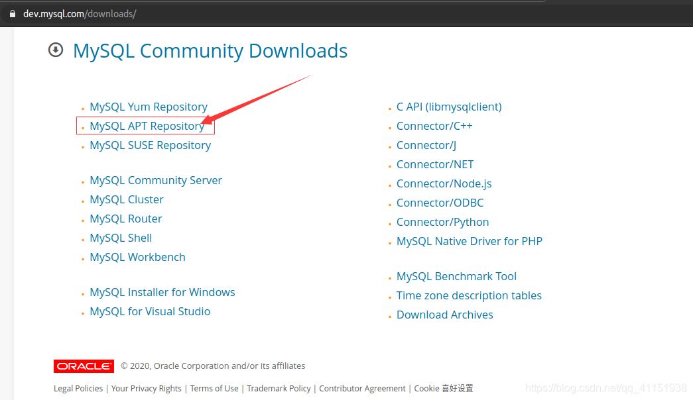Open Connector/Node.js link

(444, 183)
